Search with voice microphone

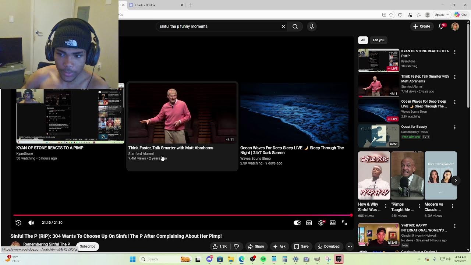coord(312,26)
